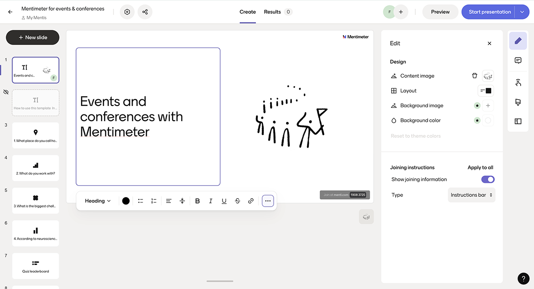
Task: Select slide 4 What do you work with
Action: 36,168
